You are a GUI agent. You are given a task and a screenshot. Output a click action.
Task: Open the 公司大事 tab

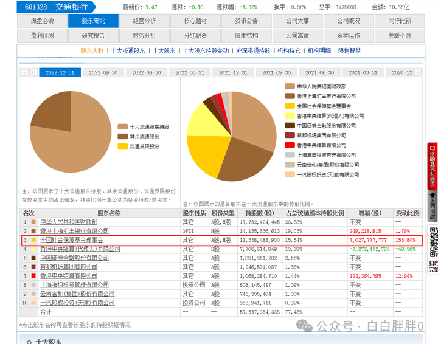pyautogui.click(x=297, y=21)
